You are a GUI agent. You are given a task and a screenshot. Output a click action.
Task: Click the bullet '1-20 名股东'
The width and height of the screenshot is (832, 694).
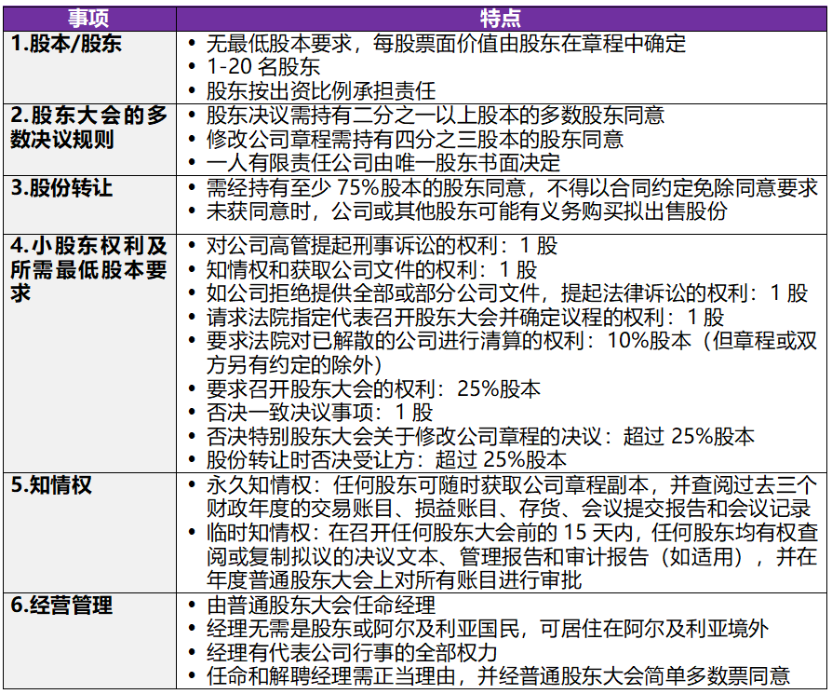(263, 67)
